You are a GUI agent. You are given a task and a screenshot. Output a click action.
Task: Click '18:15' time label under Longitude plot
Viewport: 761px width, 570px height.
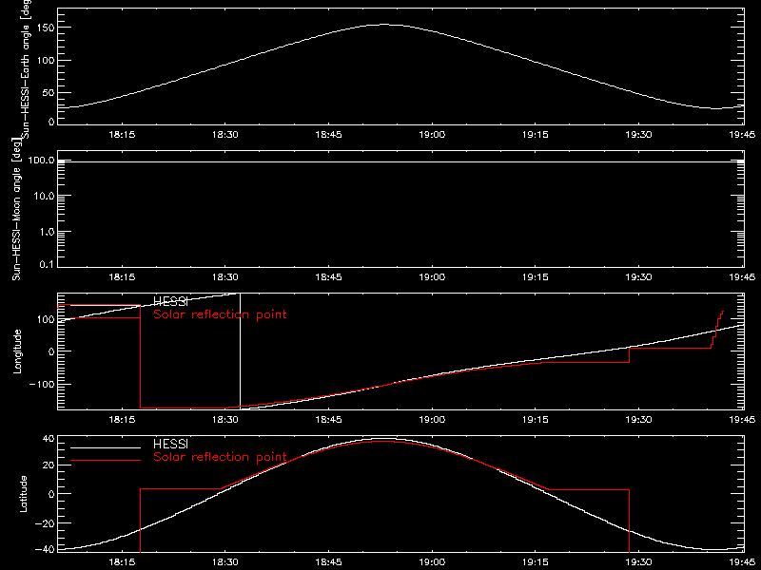coord(122,420)
